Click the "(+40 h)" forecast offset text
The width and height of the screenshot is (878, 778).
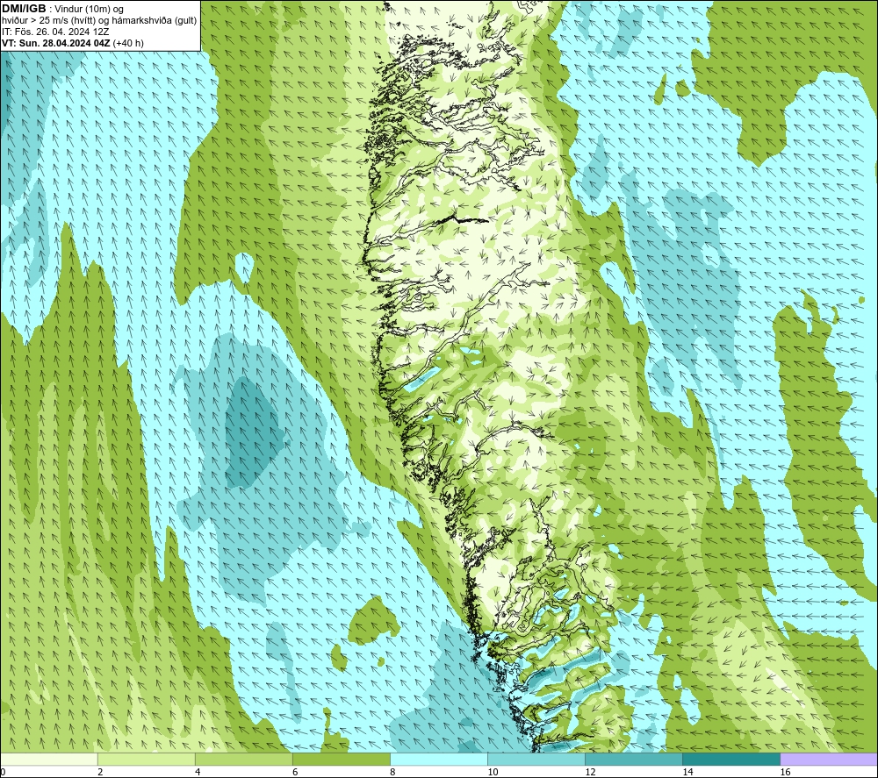click(128, 43)
